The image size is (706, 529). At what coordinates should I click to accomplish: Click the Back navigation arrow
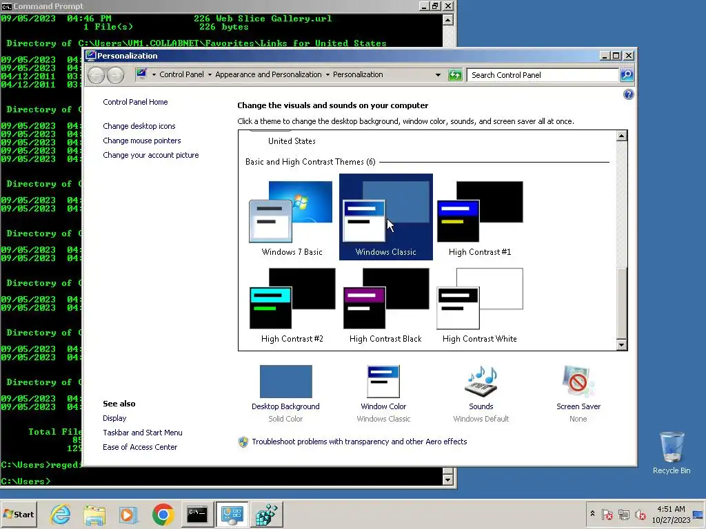[x=97, y=75]
